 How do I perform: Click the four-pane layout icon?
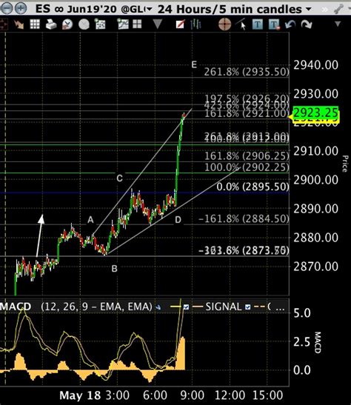tap(137, 24)
